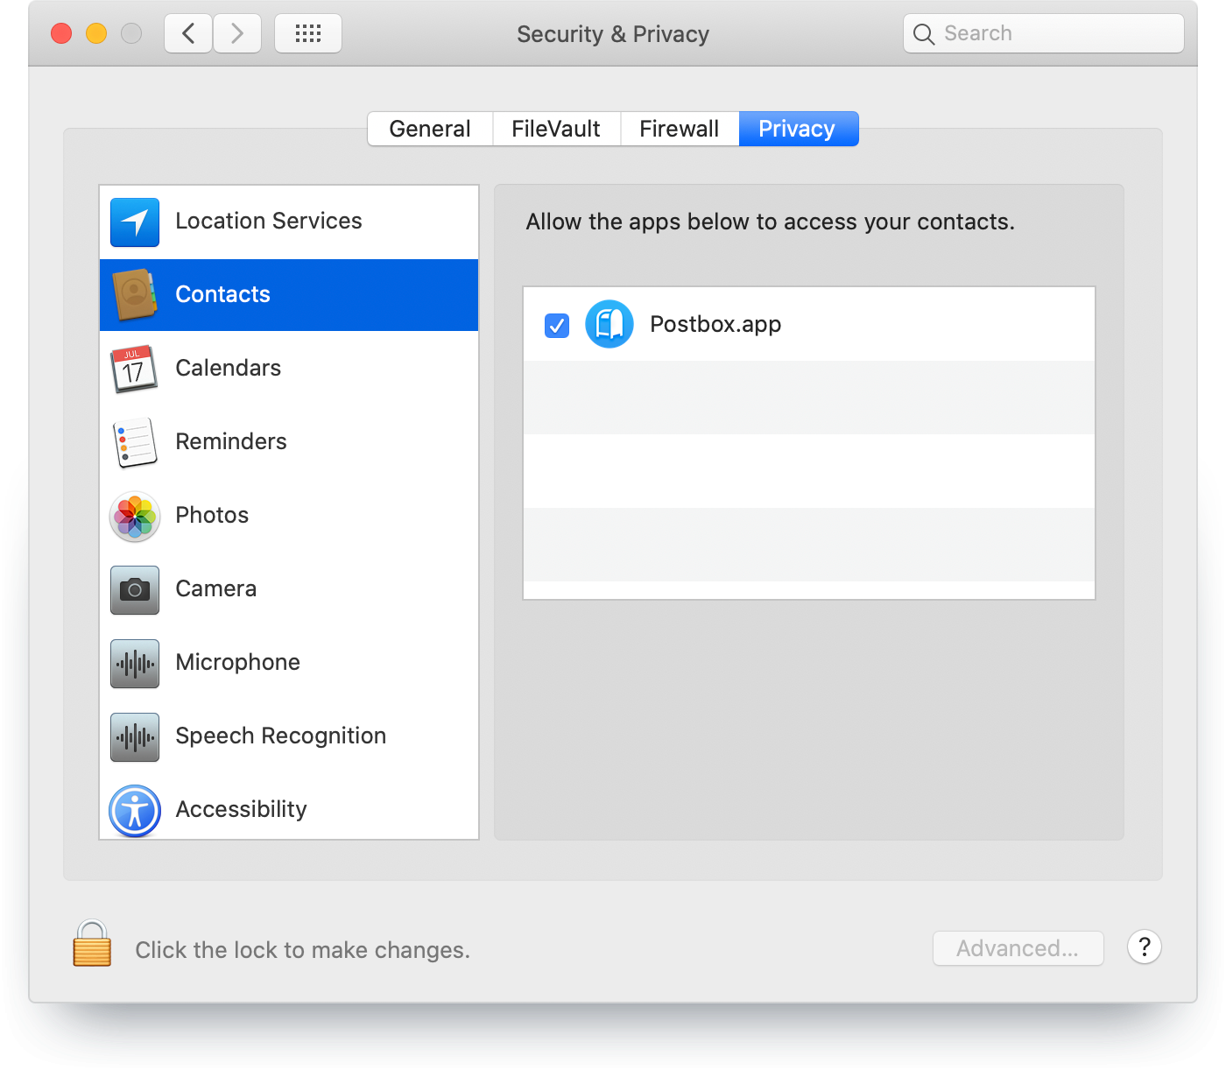Select the Location Services icon
The image size is (1226, 1070).
[134, 222]
